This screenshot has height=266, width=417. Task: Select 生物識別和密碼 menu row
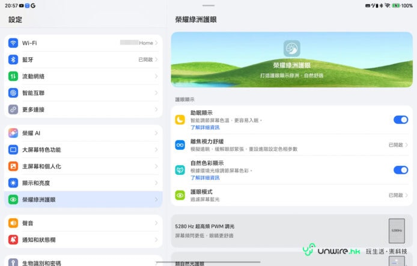(x=84, y=262)
